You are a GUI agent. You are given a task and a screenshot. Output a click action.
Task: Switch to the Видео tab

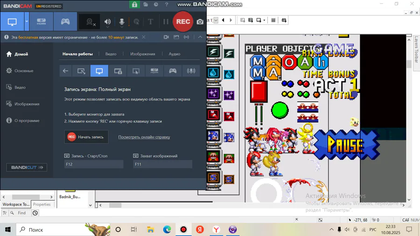111,54
